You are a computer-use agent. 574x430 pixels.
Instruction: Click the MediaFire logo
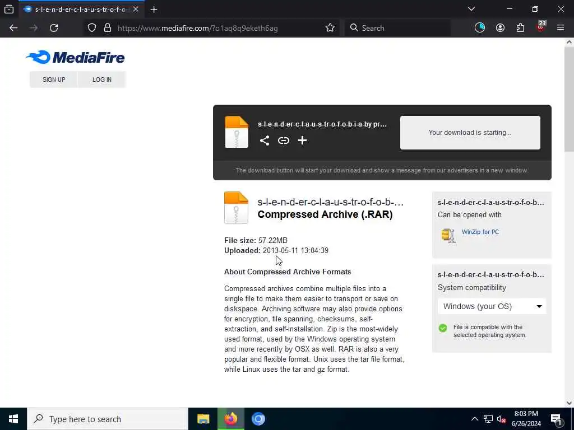coord(76,58)
